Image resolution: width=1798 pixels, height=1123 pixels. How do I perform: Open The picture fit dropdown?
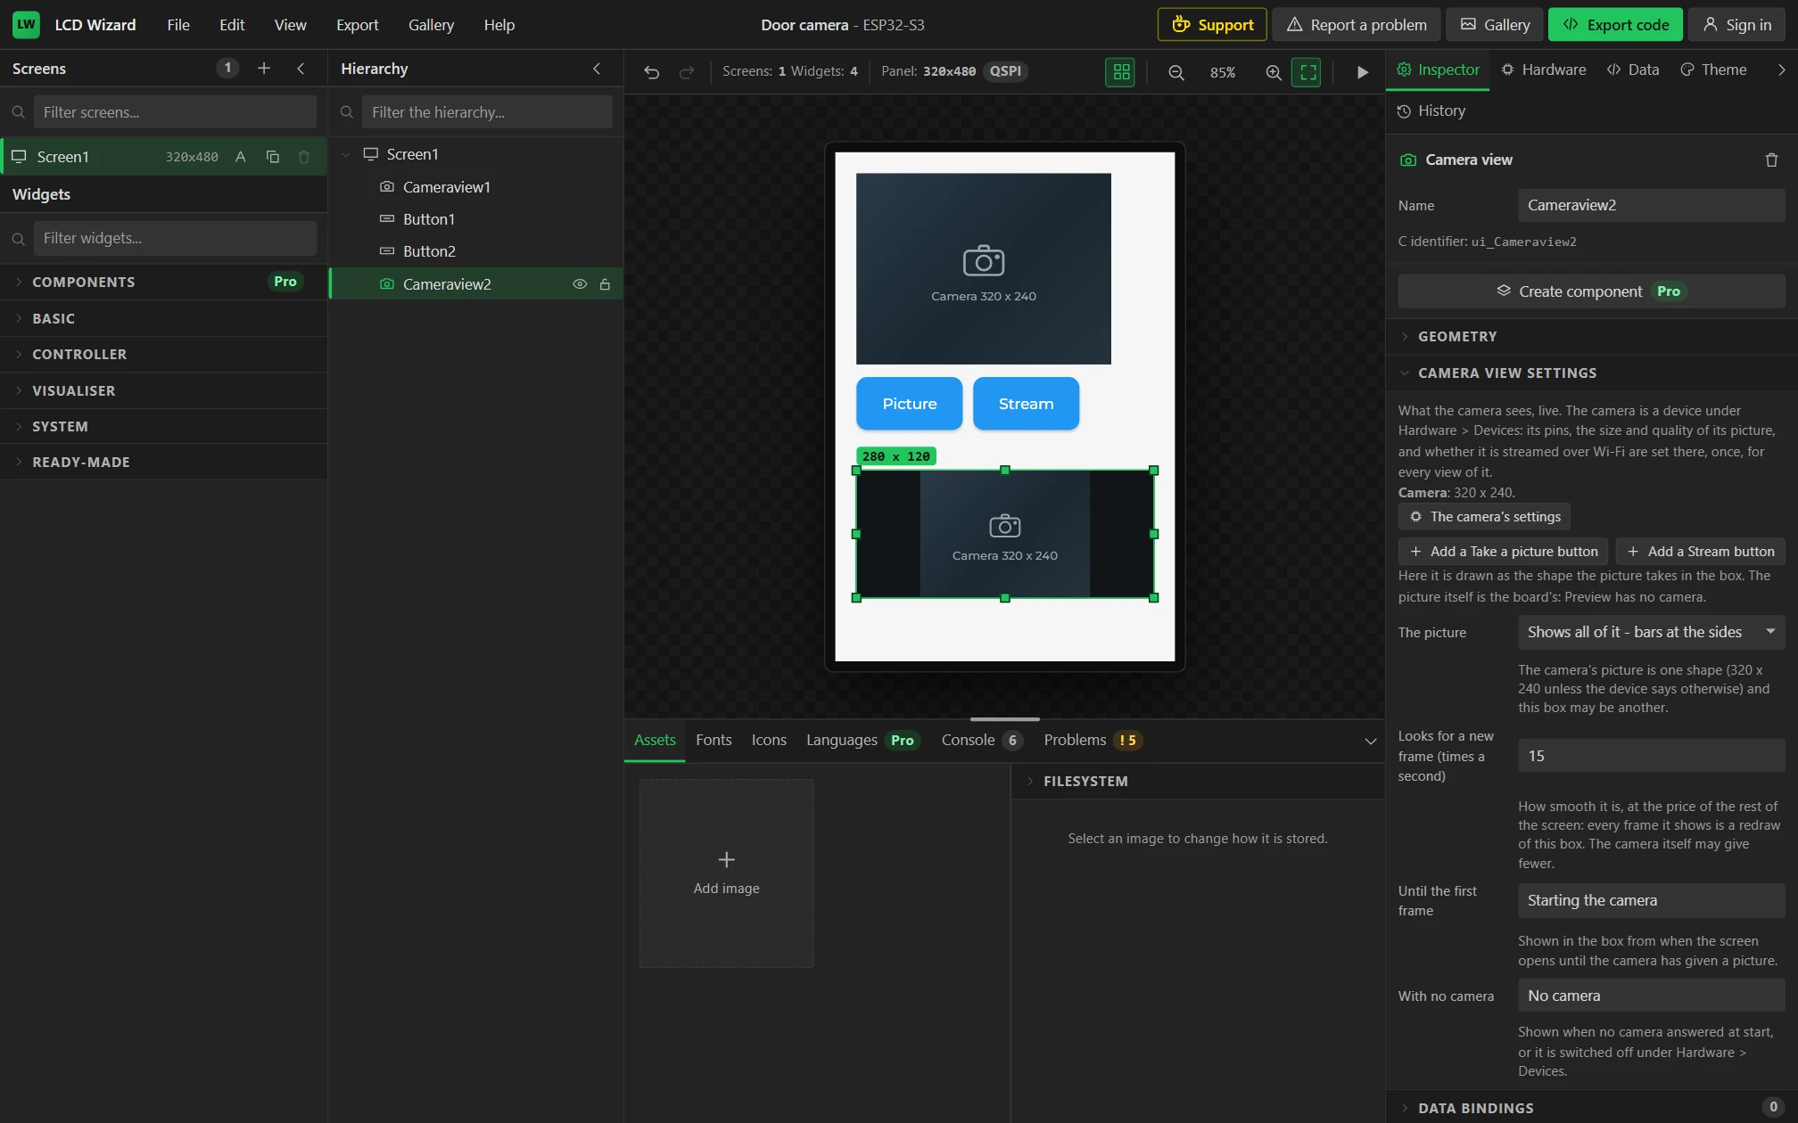[1651, 632]
